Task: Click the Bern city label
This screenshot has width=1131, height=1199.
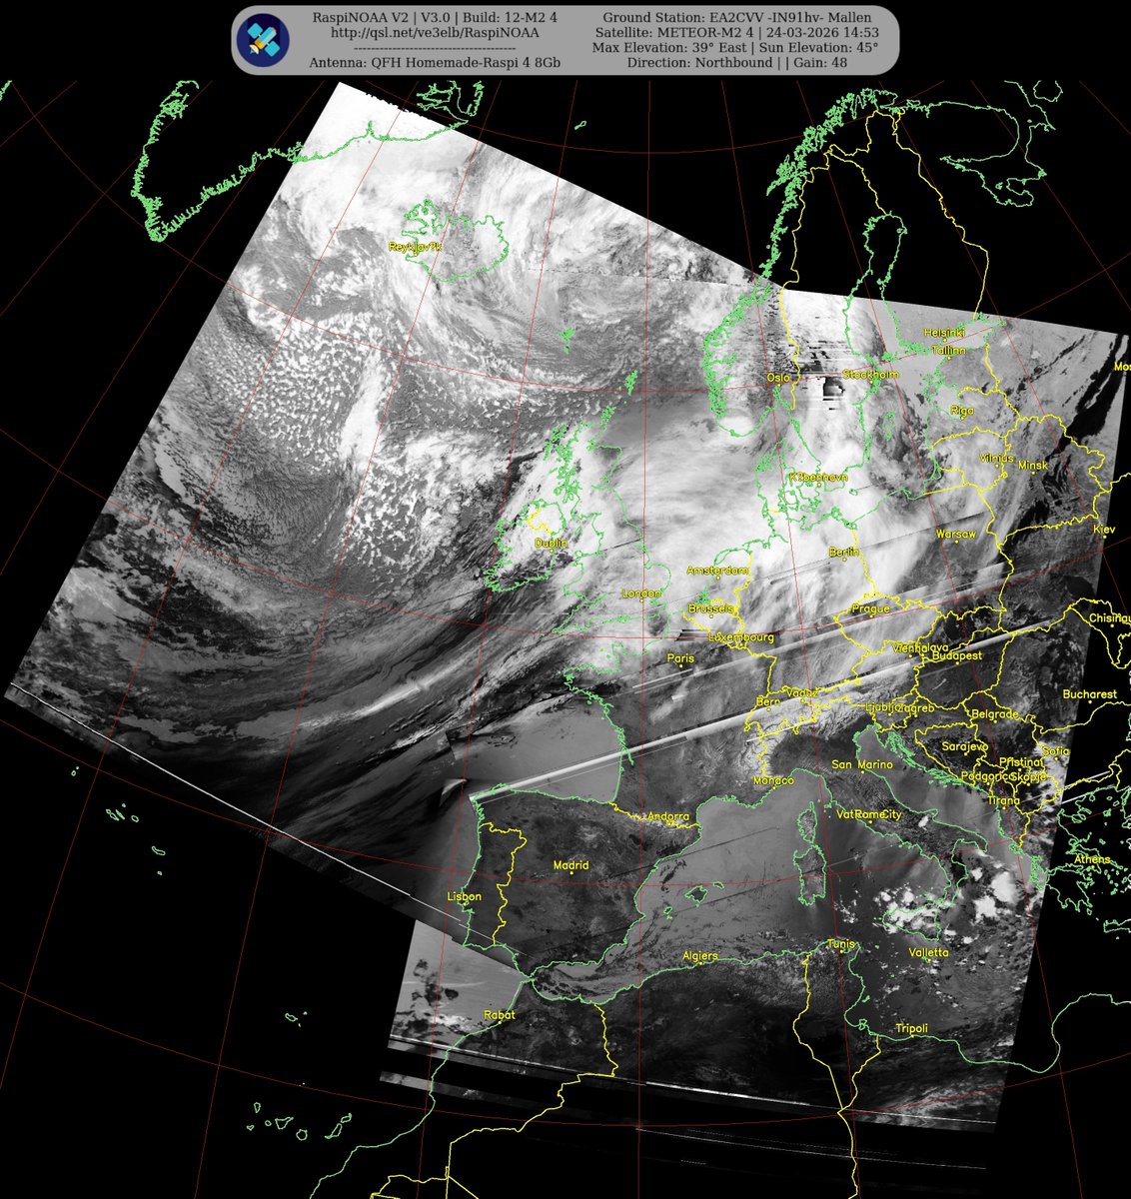Action: point(768,702)
